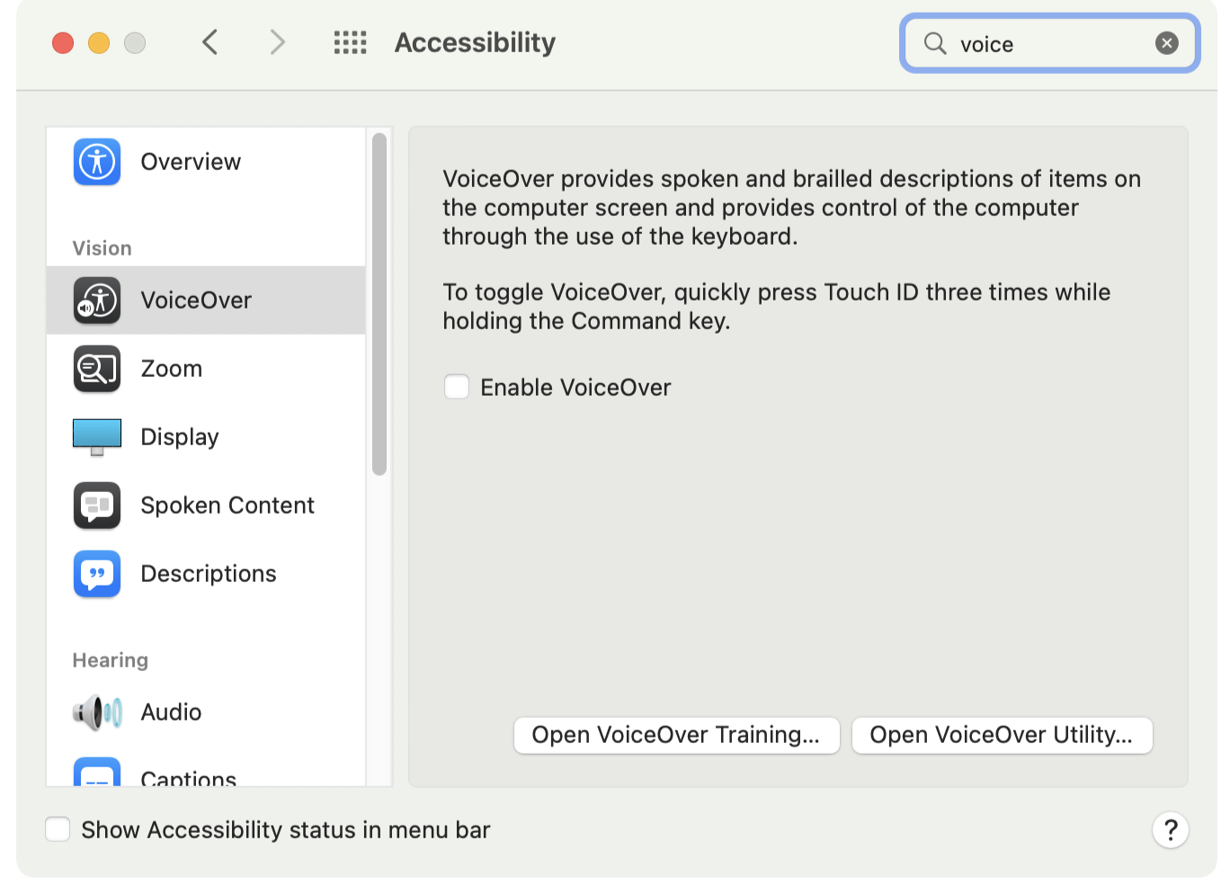Toggle Show Accessibility status in menu bar
This screenshot has height=885, width=1230.
pyautogui.click(x=58, y=829)
